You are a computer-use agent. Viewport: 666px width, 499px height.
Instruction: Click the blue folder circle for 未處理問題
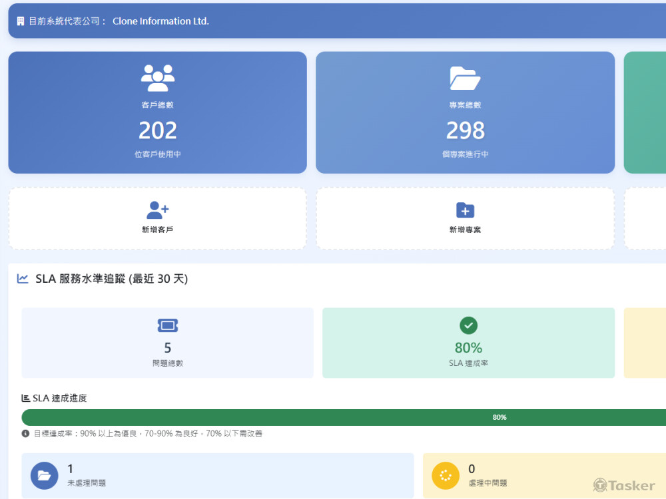44,476
